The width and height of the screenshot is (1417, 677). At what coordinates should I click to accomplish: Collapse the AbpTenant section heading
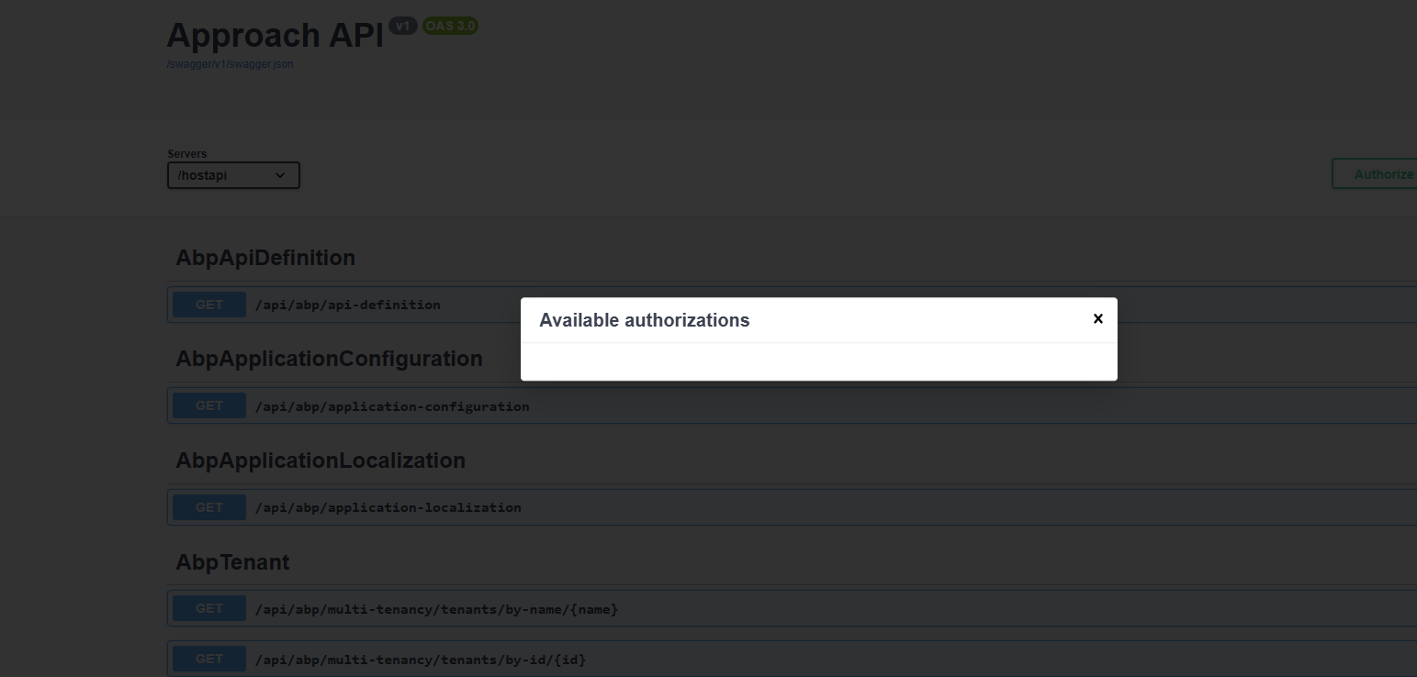pyautogui.click(x=232, y=562)
